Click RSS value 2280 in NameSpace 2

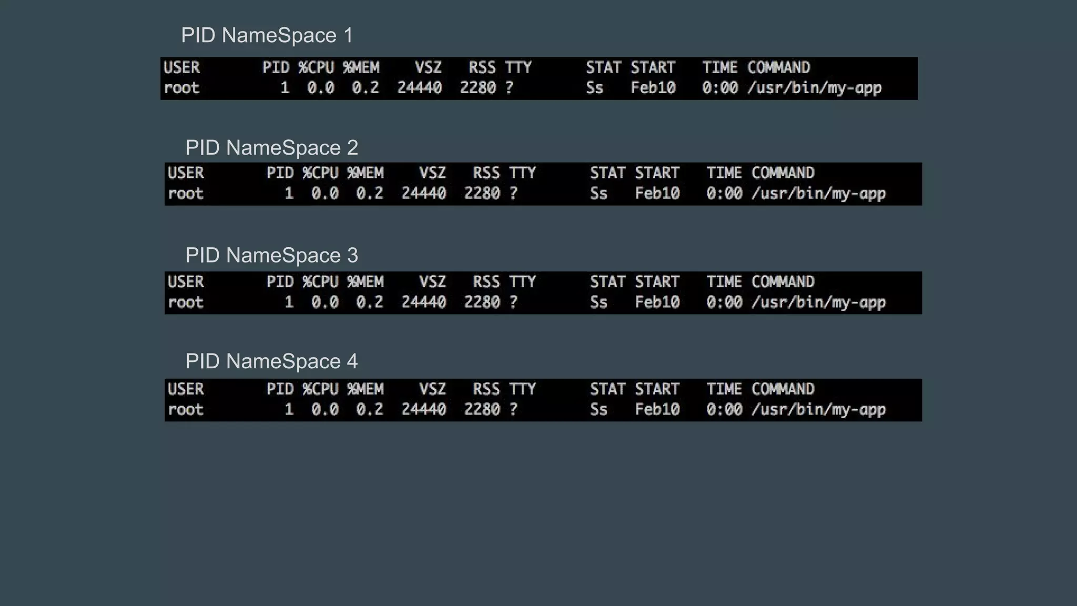482,194
